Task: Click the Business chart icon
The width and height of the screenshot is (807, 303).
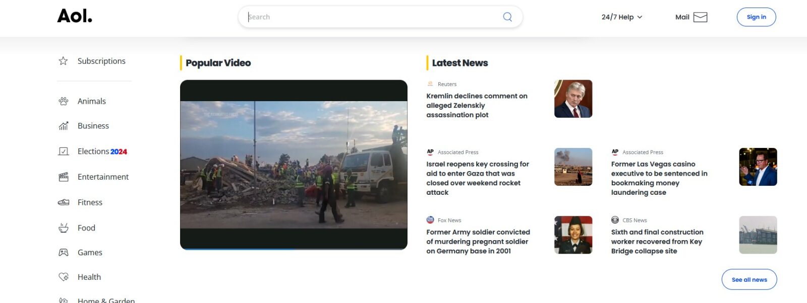Action: [x=64, y=126]
